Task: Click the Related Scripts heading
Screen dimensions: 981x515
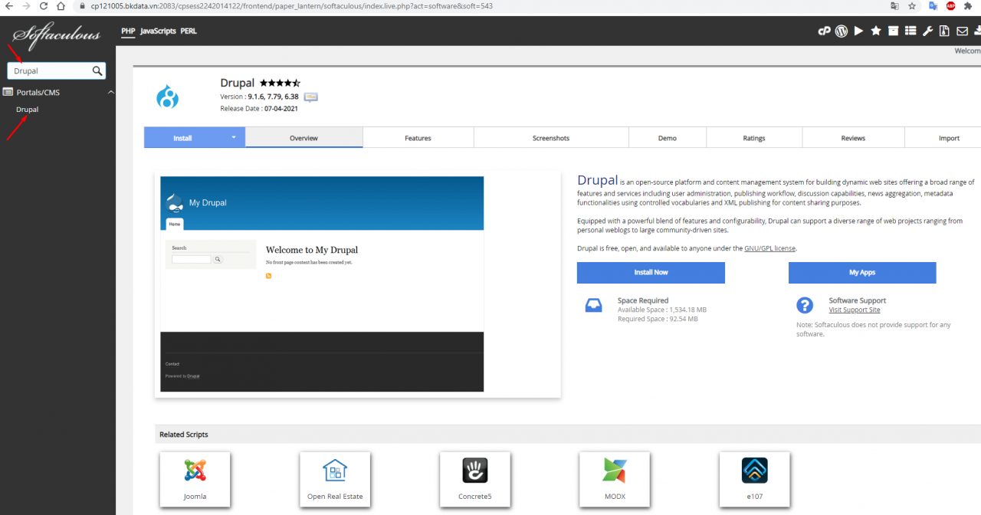Action: click(x=184, y=435)
